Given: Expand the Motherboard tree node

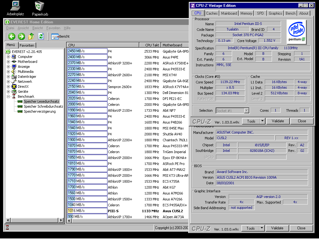Looking at the screenshot, I should pos(8,62).
